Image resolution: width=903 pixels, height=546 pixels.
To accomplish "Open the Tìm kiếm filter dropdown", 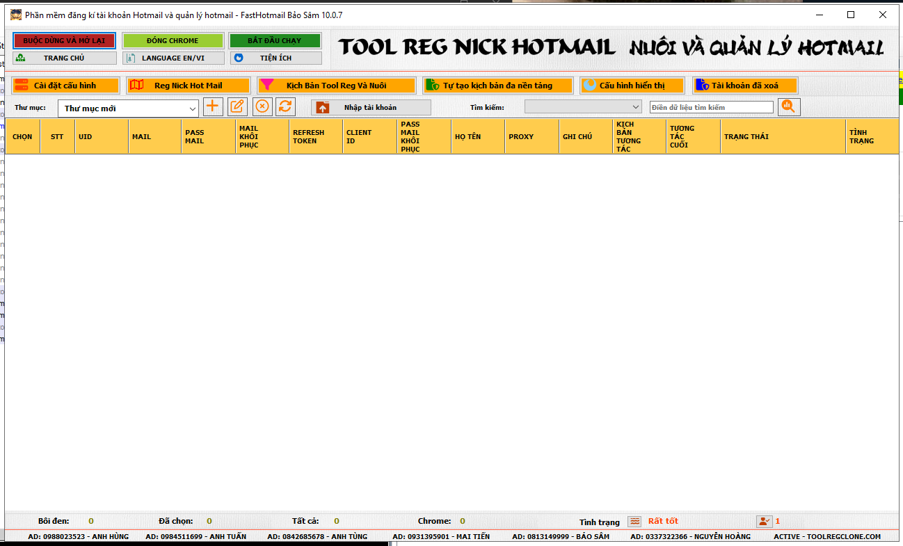I will [x=635, y=107].
